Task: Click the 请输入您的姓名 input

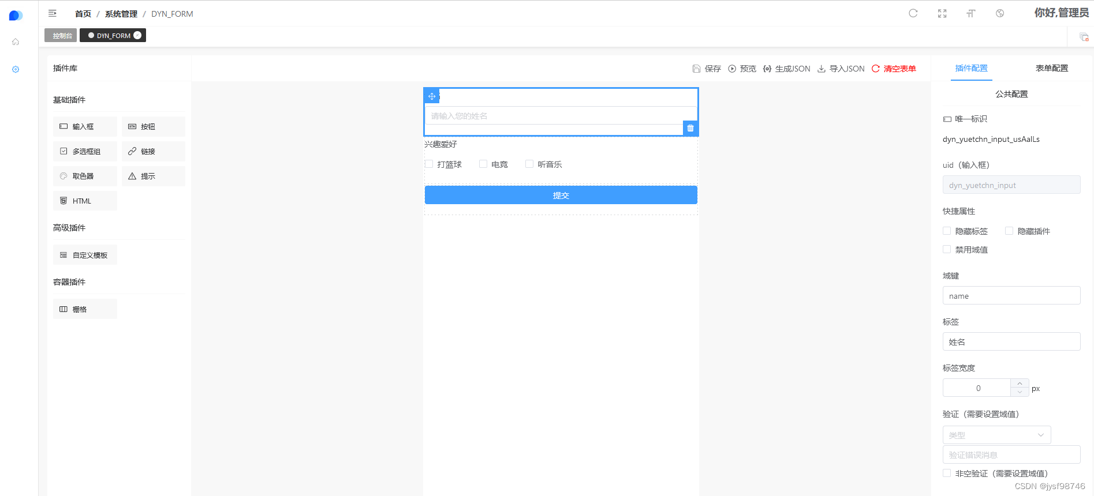Action: coord(561,115)
